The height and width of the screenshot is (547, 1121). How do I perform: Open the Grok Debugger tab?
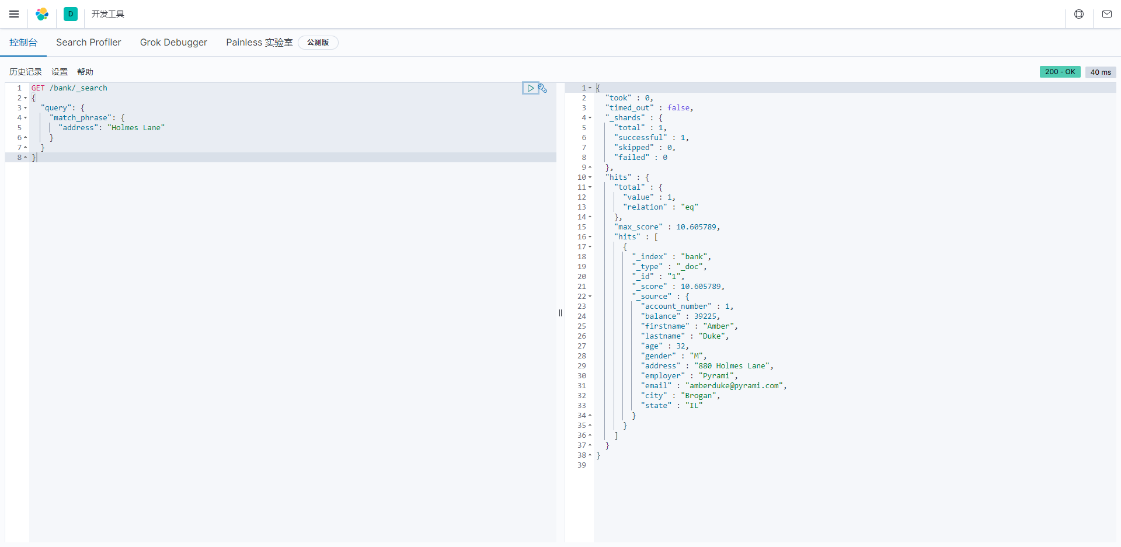pos(173,43)
